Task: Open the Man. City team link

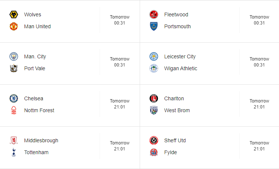Action: coord(35,56)
